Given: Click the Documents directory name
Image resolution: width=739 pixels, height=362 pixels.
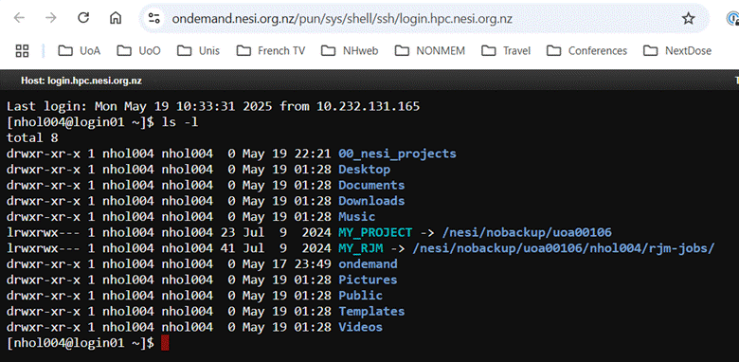Looking at the screenshot, I should click(x=371, y=185).
